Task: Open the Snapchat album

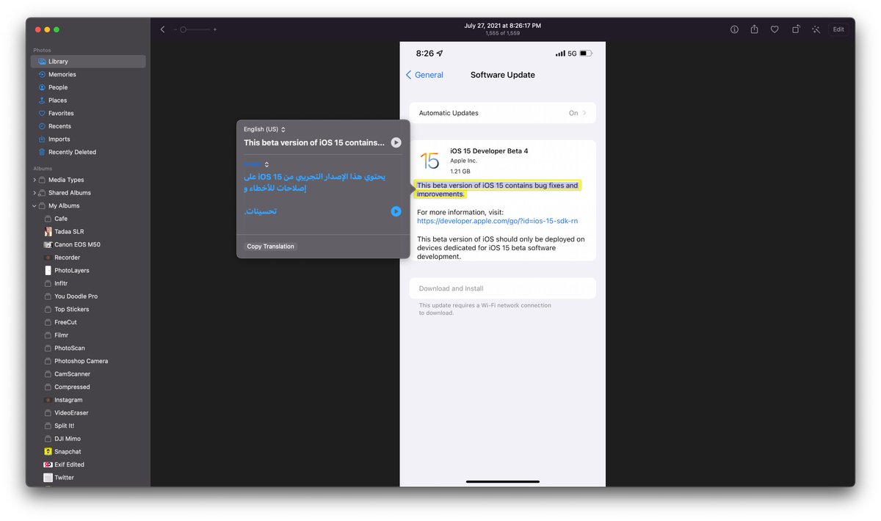Action: (x=88, y=452)
